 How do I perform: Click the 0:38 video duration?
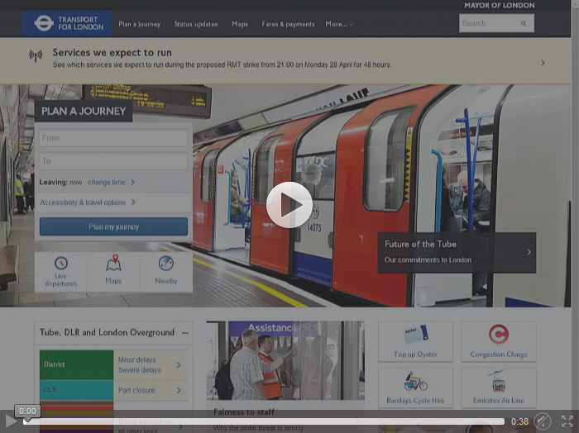click(x=520, y=421)
